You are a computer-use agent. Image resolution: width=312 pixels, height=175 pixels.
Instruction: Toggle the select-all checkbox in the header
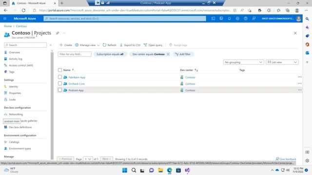60,70
